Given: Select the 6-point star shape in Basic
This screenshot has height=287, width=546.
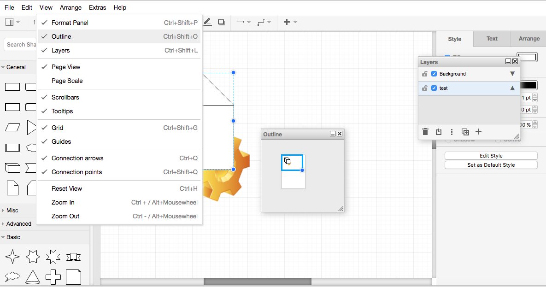Looking at the screenshot, I should tap(33, 257).
